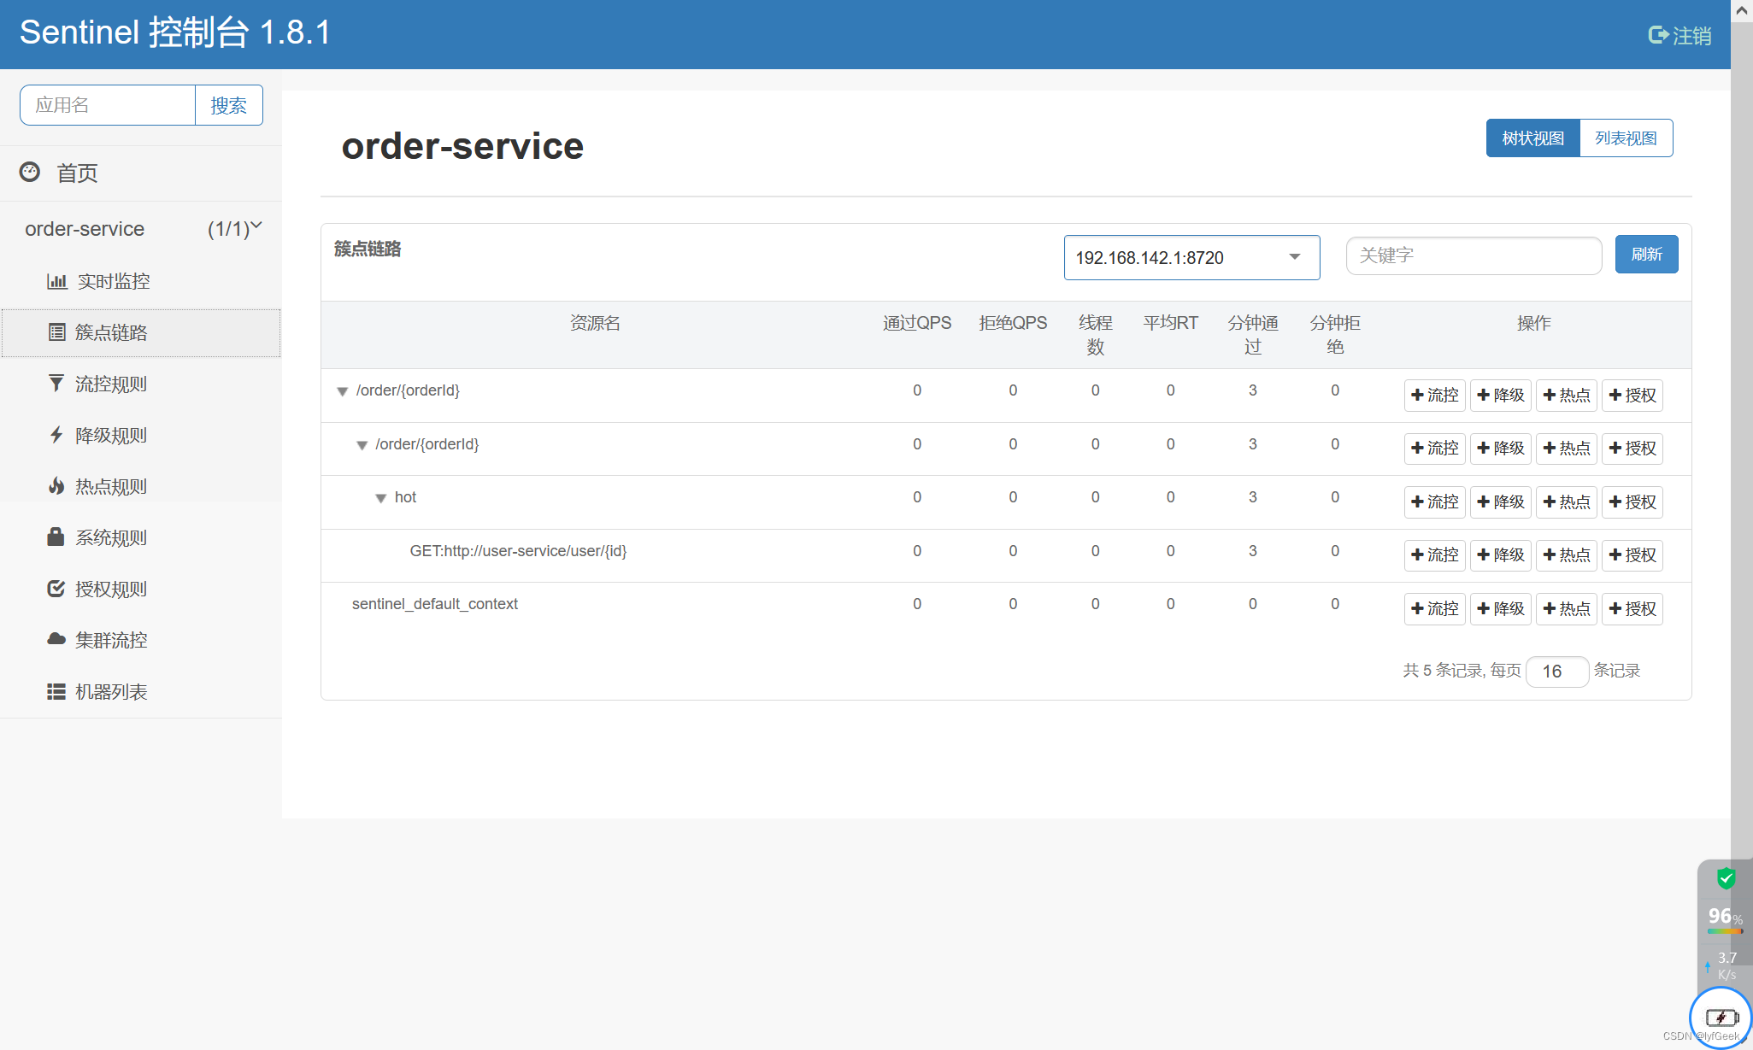Click the lock icon for 系统规则

[x=56, y=537]
